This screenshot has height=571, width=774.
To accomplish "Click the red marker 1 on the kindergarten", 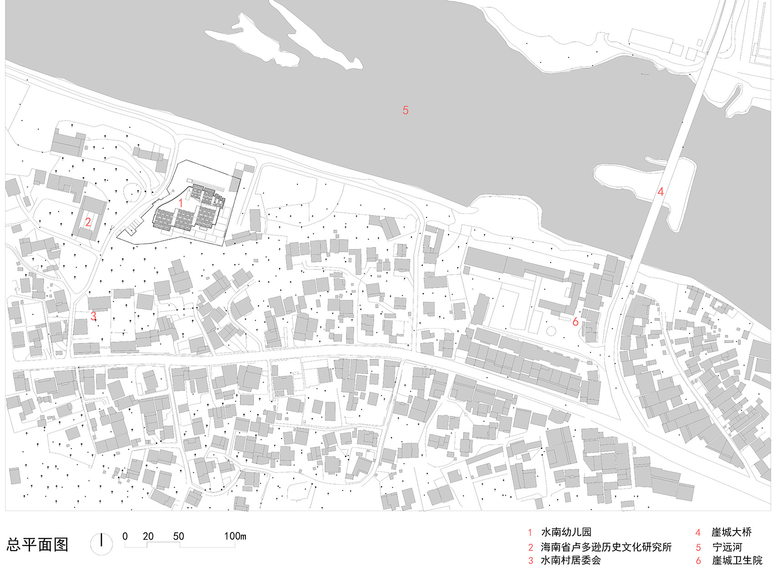I will (181, 203).
